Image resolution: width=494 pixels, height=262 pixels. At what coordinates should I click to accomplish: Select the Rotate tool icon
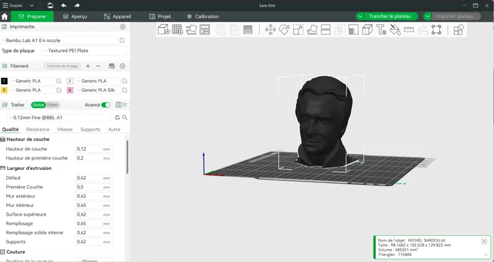point(284,30)
